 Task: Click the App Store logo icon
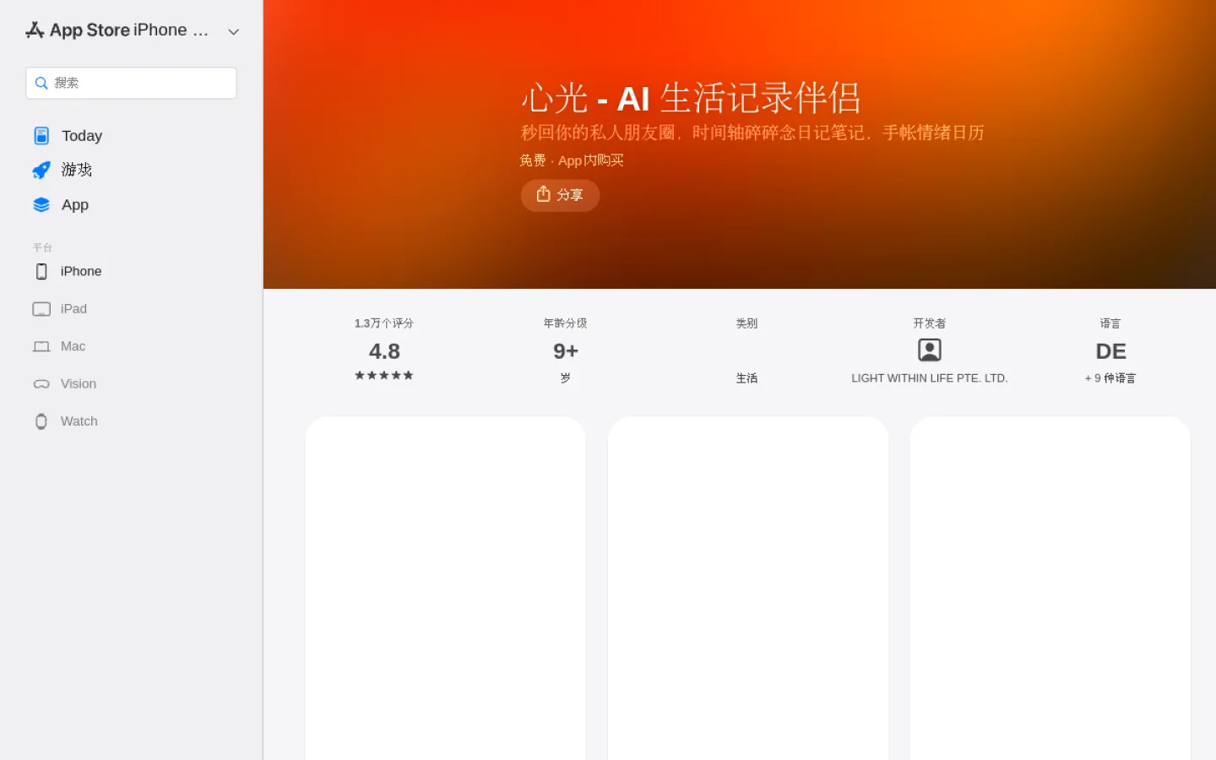tap(35, 30)
